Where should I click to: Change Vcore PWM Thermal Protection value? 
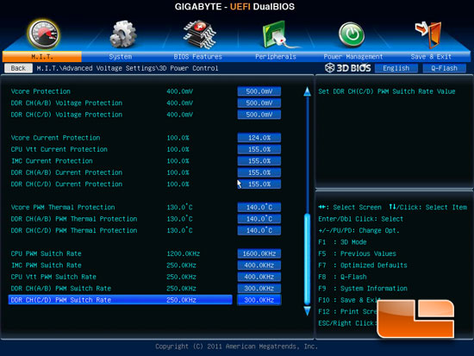click(x=259, y=207)
